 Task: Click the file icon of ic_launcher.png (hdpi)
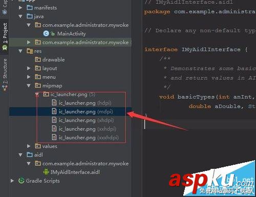[x=54, y=103]
